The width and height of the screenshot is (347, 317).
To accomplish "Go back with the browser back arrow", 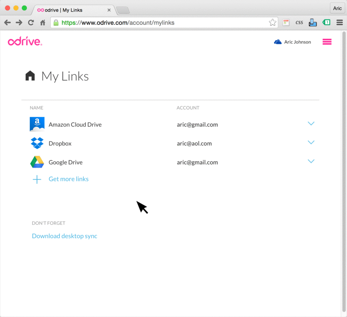I will point(7,22).
